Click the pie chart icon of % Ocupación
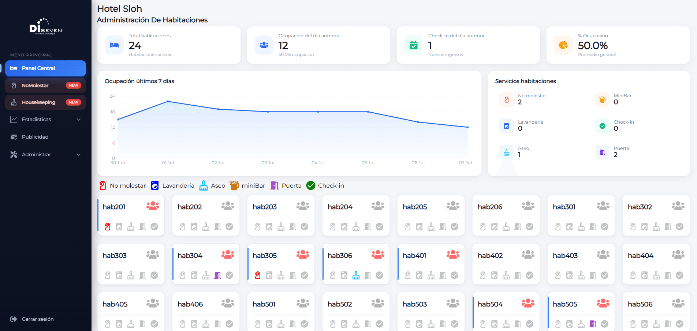 point(563,45)
